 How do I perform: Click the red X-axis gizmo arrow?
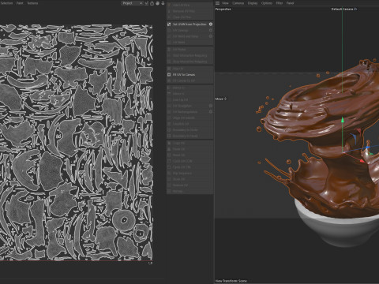click(362, 160)
